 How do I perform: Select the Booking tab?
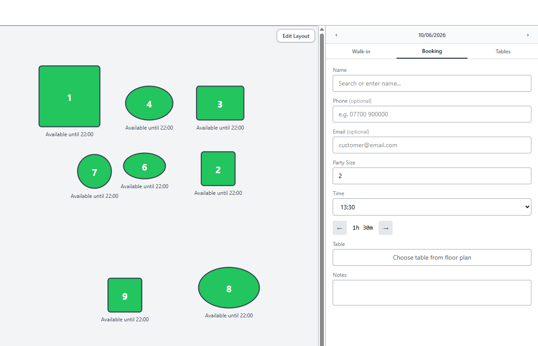(x=432, y=51)
